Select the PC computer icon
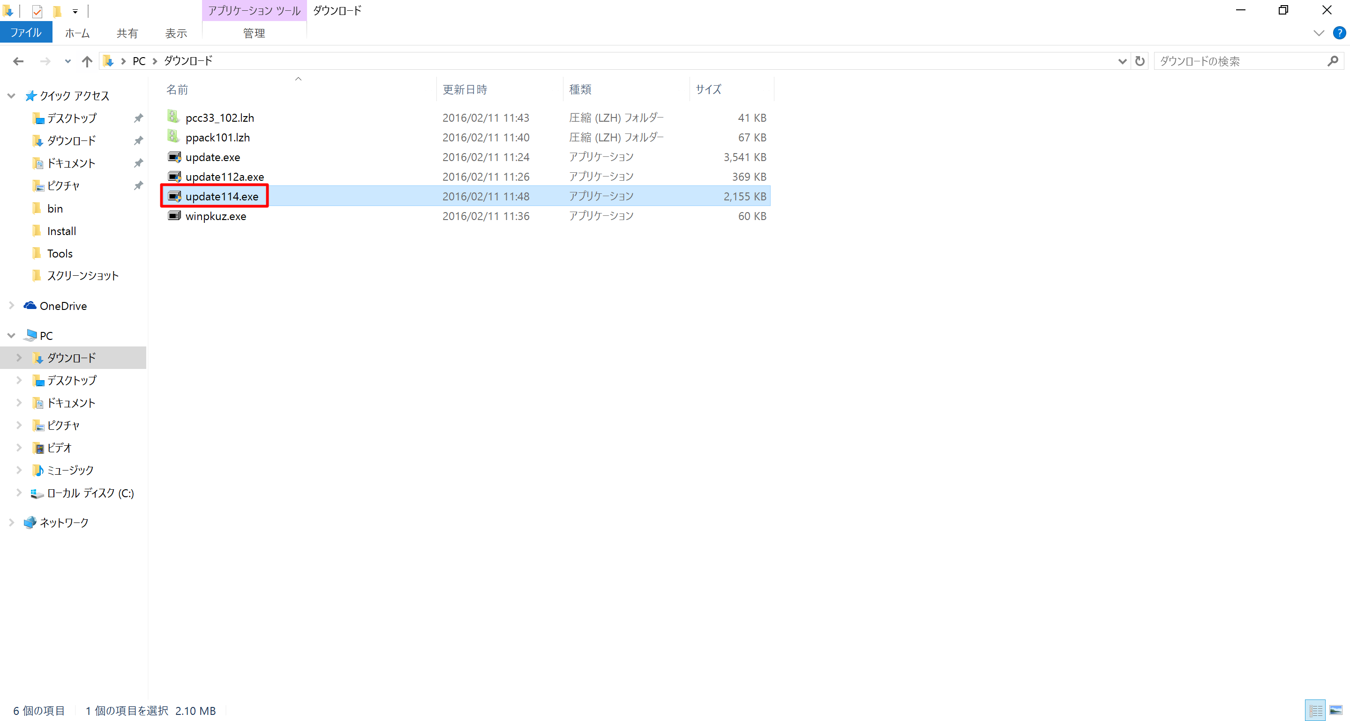Viewport: 1350px width, 721px height. coord(30,335)
